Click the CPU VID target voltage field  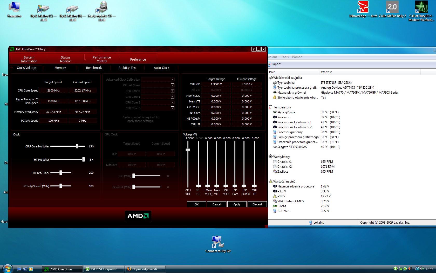pos(216,84)
